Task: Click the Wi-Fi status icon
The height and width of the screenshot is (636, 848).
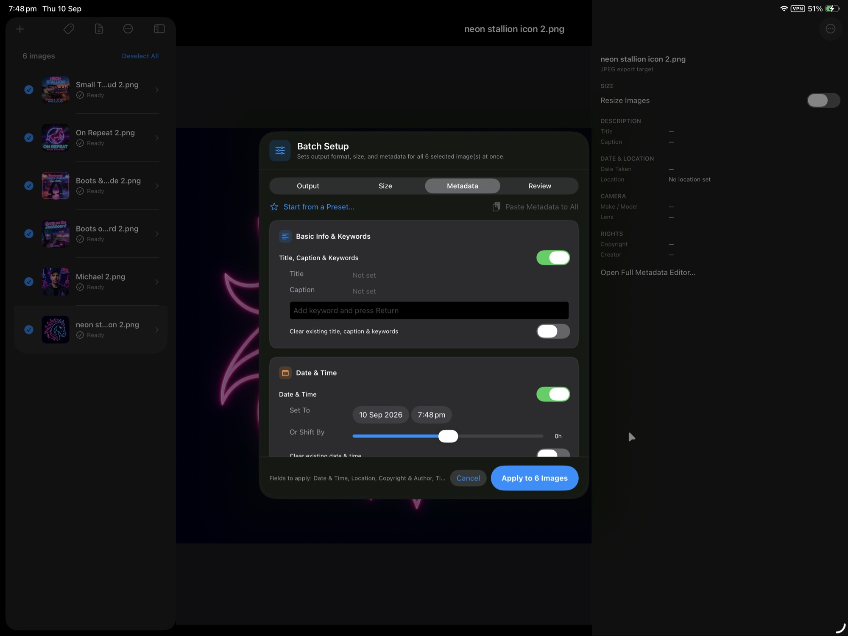Action: [x=784, y=8]
